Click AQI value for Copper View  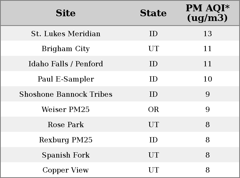pos(208,170)
